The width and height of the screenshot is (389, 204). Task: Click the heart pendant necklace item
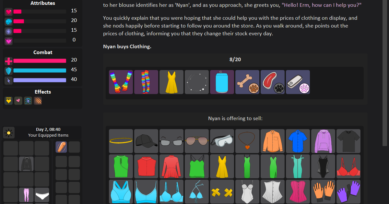point(247,141)
